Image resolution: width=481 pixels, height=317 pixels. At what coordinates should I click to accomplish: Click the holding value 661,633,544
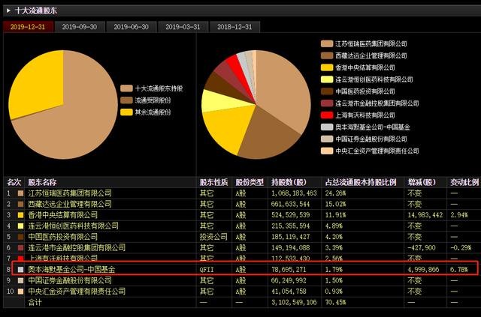click(x=291, y=204)
